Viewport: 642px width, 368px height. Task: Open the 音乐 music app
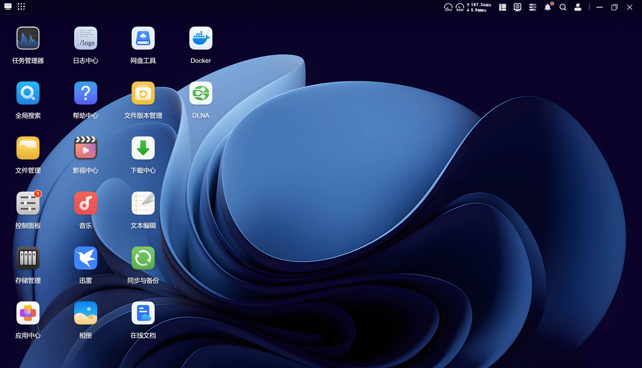click(x=86, y=203)
